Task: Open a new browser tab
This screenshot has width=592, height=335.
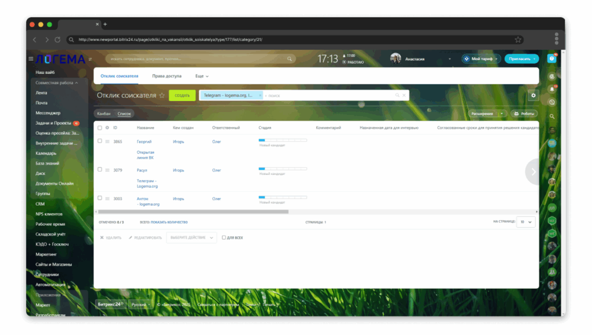Action: coord(105,24)
